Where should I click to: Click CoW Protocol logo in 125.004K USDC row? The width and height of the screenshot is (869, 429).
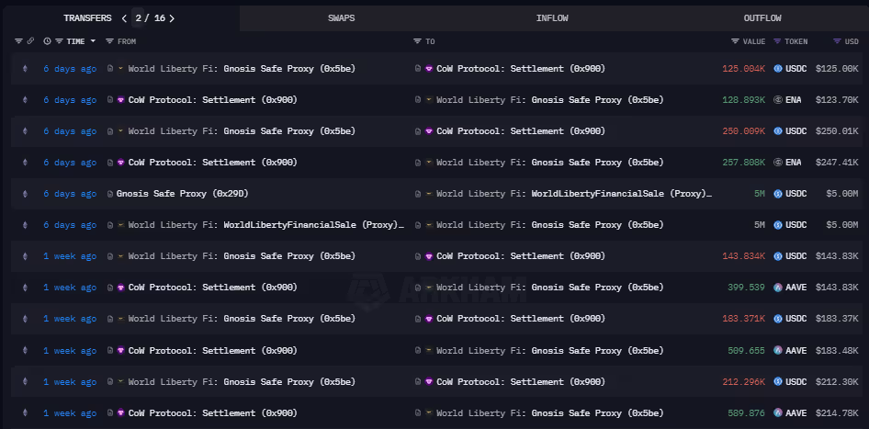click(428, 69)
